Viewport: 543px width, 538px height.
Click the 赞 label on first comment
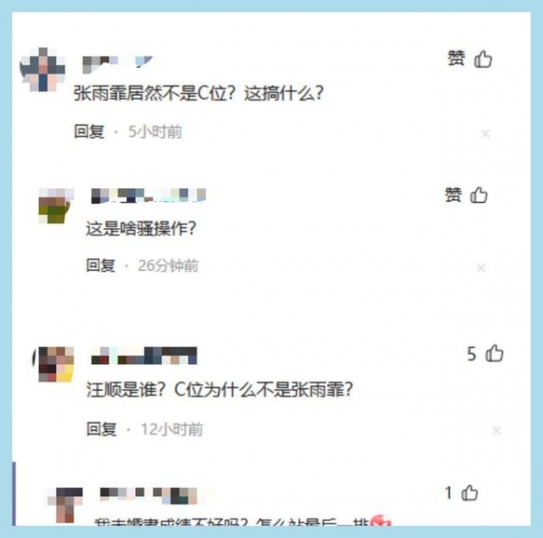(456, 58)
